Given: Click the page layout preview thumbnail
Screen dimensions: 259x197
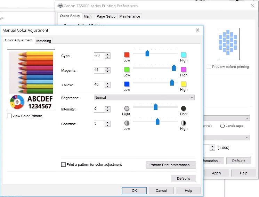Looking at the screenshot, I should coord(228,44).
